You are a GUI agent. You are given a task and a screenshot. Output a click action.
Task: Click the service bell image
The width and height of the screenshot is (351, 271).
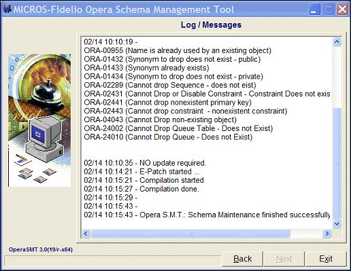click(x=48, y=94)
